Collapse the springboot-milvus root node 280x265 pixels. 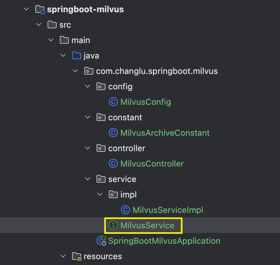click(26, 9)
